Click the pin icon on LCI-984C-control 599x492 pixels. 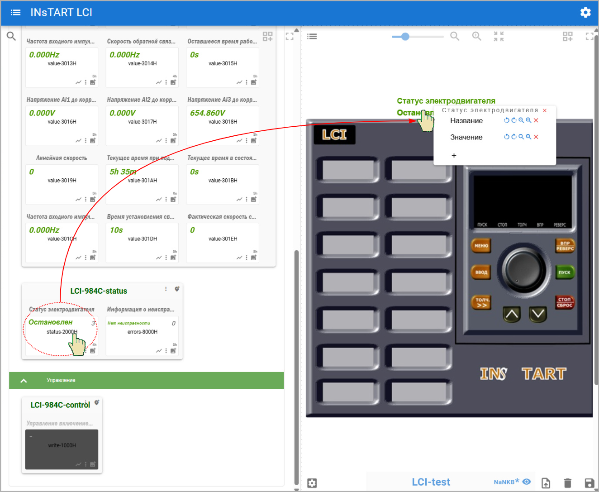pyautogui.click(x=96, y=402)
